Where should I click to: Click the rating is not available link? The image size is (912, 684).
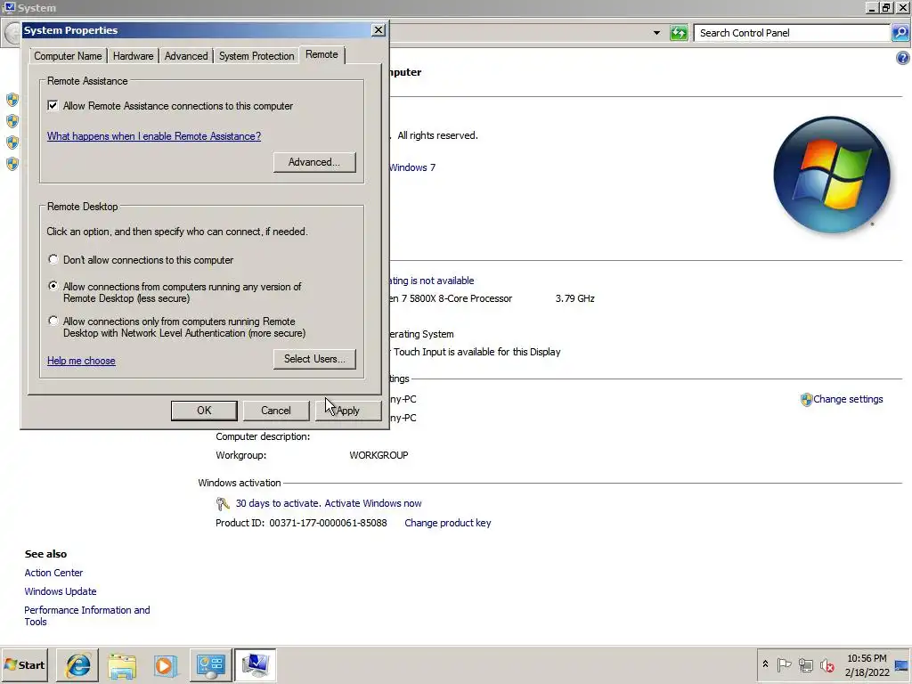(432, 281)
